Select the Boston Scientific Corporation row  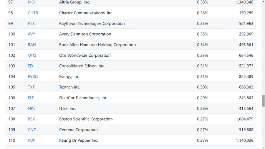[131, 119]
